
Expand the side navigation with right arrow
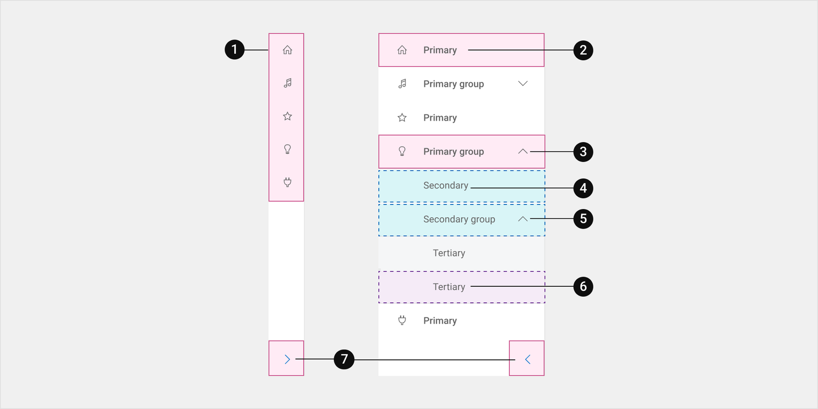tap(286, 358)
